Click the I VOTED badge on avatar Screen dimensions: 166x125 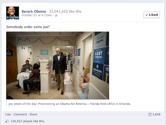(13, 18)
